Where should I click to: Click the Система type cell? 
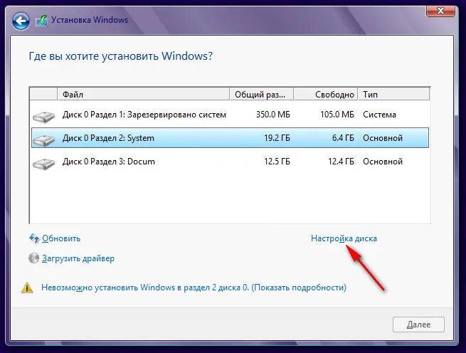(379, 115)
